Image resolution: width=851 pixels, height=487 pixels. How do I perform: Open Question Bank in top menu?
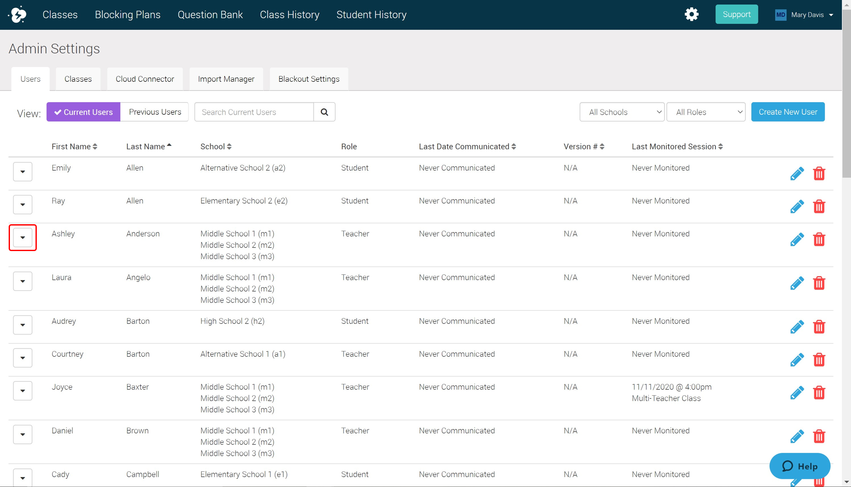coord(210,15)
